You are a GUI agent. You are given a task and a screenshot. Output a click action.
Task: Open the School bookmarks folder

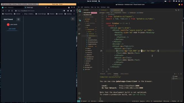(x=17, y=14)
